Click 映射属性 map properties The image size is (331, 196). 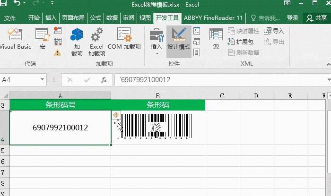coord(244,31)
